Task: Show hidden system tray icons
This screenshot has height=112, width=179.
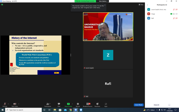Action: click(x=157, y=110)
